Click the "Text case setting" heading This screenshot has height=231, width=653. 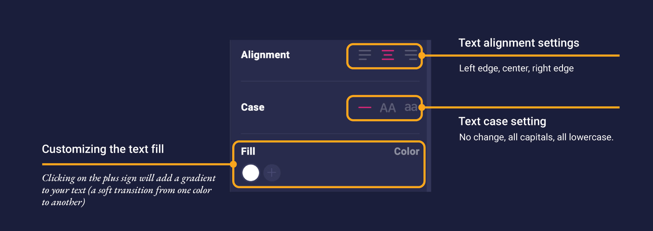[x=502, y=121]
